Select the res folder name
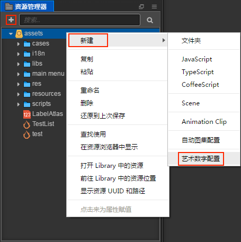The image size is (241, 242). pos(37,84)
